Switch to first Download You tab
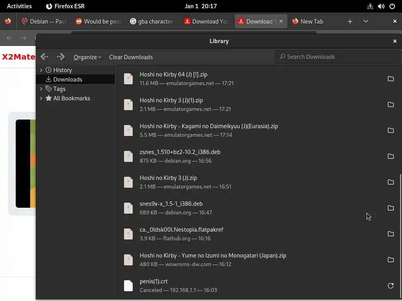The height and width of the screenshot is (301, 402). pyautogui.click(x=206, y=21)
